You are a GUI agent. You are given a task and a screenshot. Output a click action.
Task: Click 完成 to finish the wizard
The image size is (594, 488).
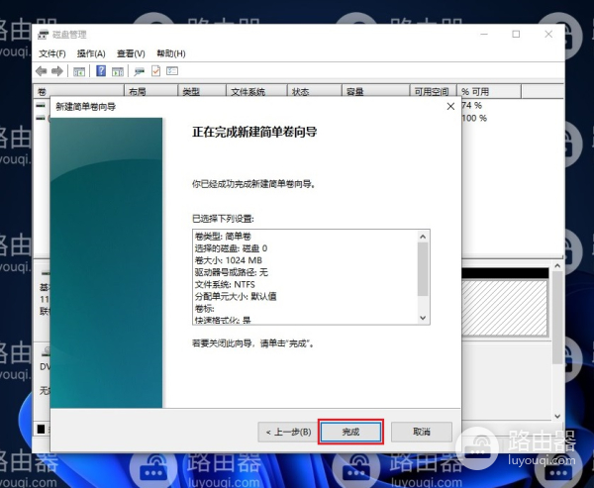350,432
